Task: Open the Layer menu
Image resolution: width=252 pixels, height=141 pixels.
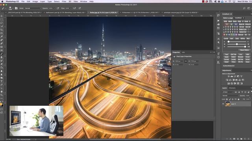Action: (x=43, y=2)
